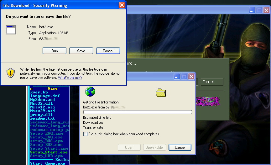Click the File Download - Security Warning title bar
The image size is (271, 165).
pos(60,5)
